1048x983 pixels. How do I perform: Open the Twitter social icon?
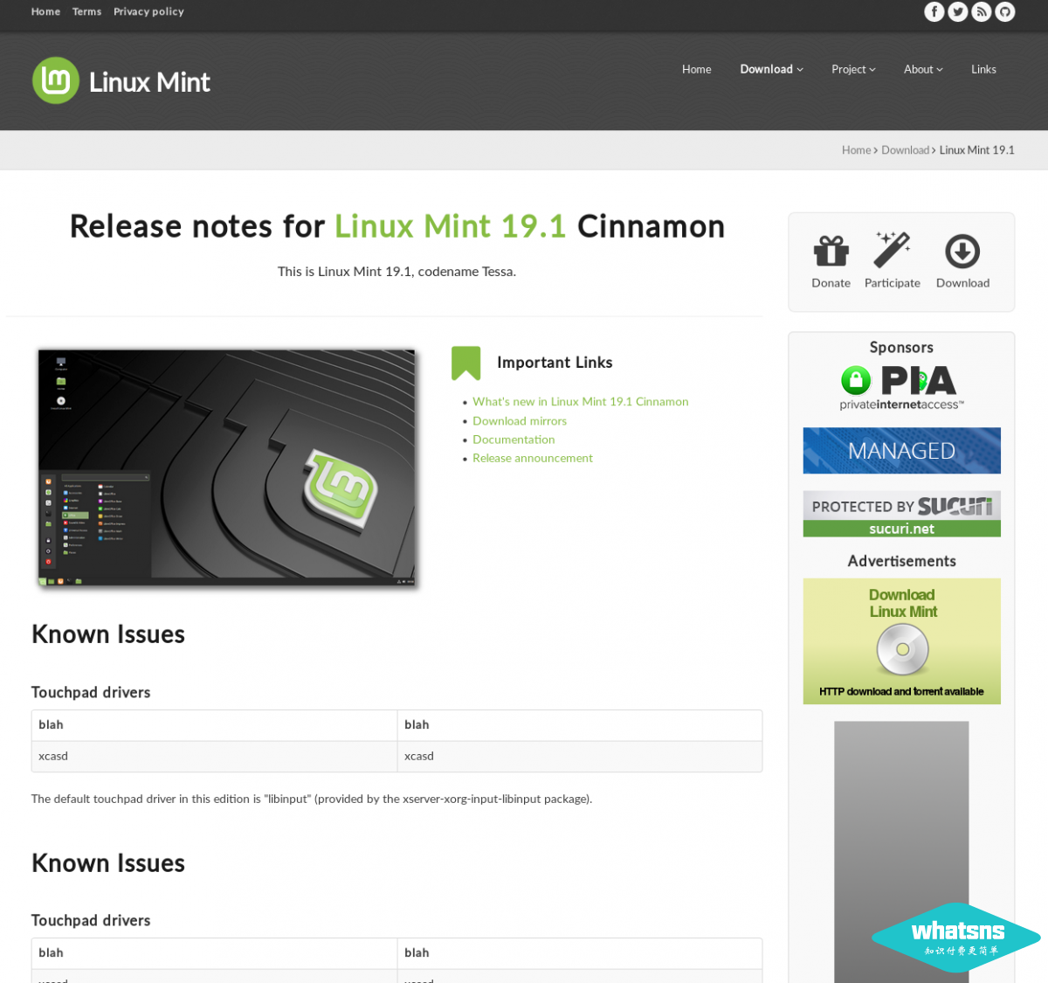pos(958,11)
